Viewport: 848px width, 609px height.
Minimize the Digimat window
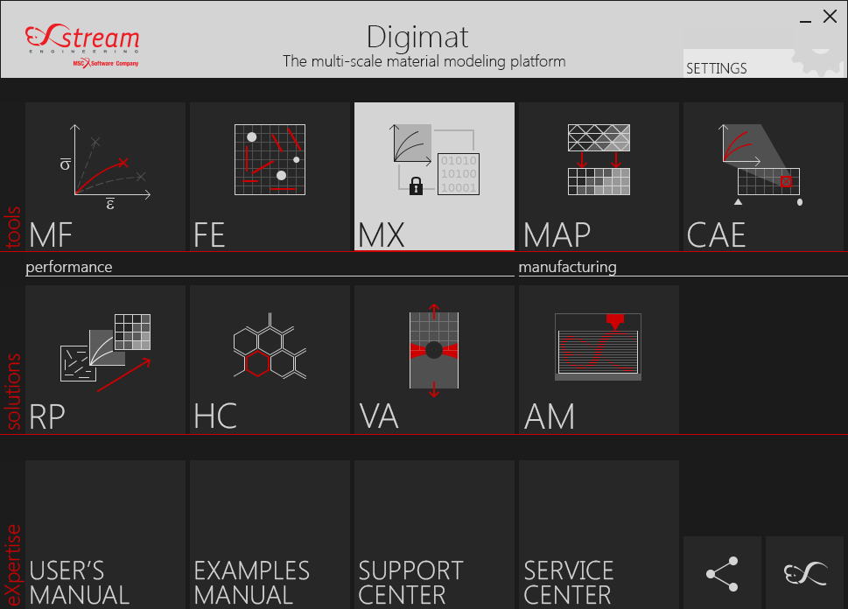point(804,17)
